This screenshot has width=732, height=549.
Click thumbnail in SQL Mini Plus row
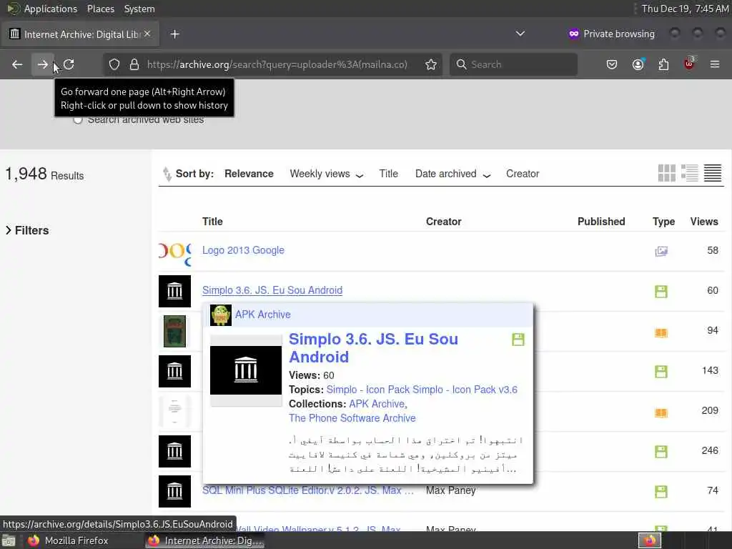tap(174, 492)
